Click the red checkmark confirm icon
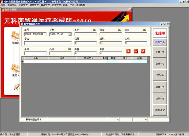Screen dimensions: 189x137 point(143,51)
